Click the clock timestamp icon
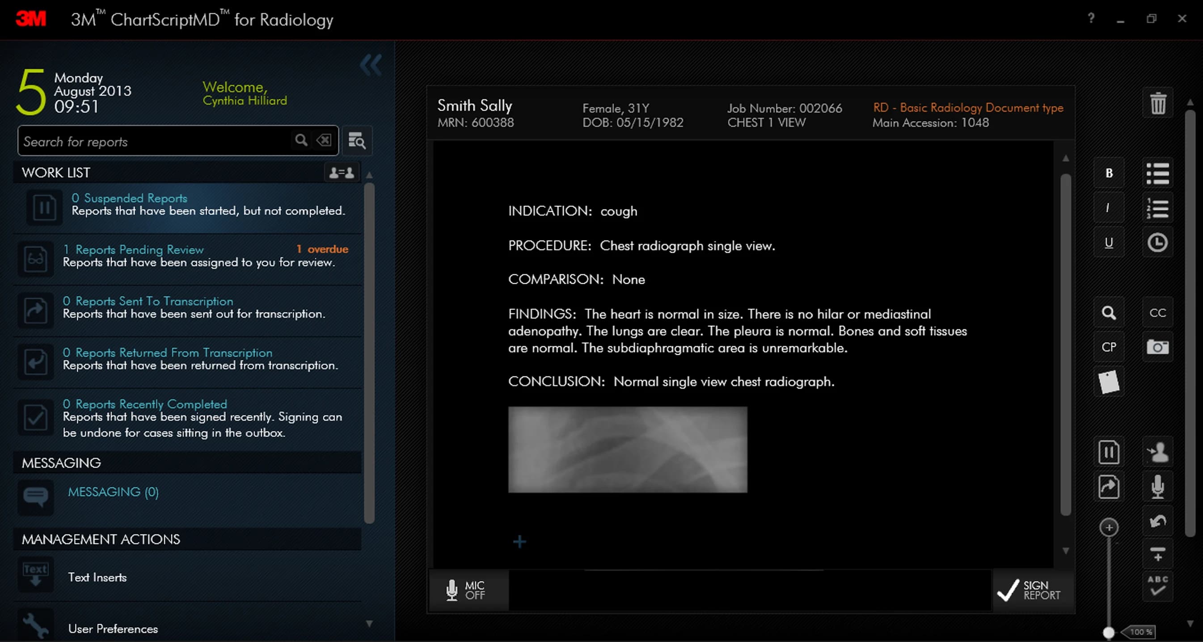 1157,243
